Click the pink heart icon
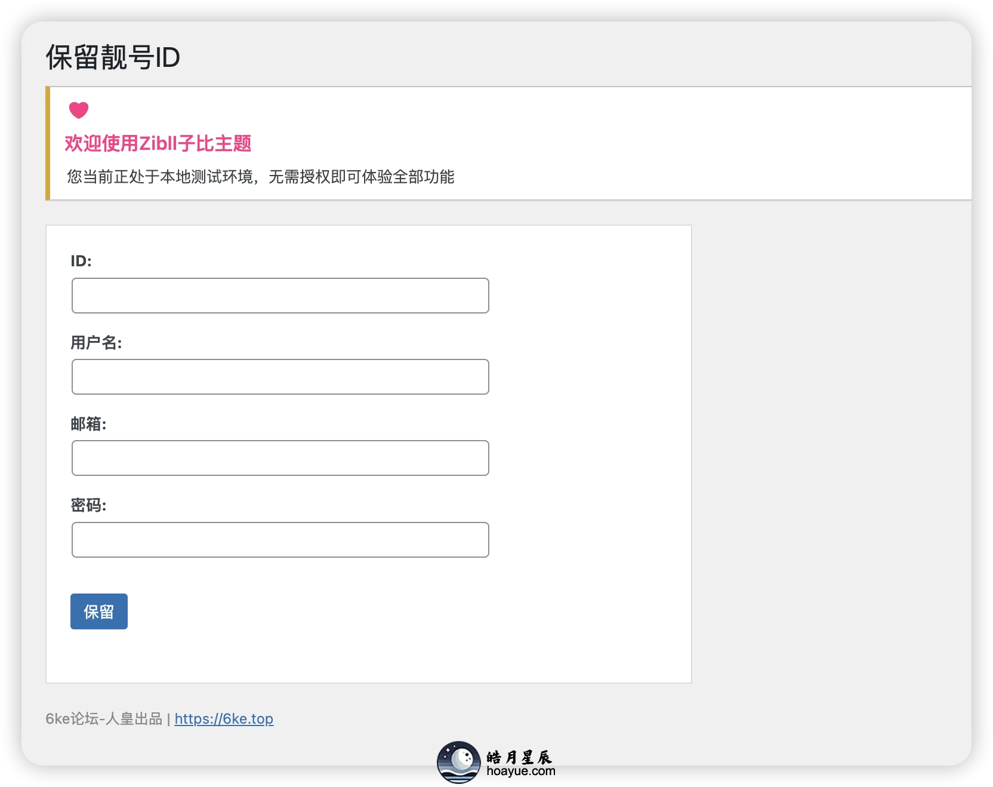The image size is (993, 787). click(x=79, y=110)
